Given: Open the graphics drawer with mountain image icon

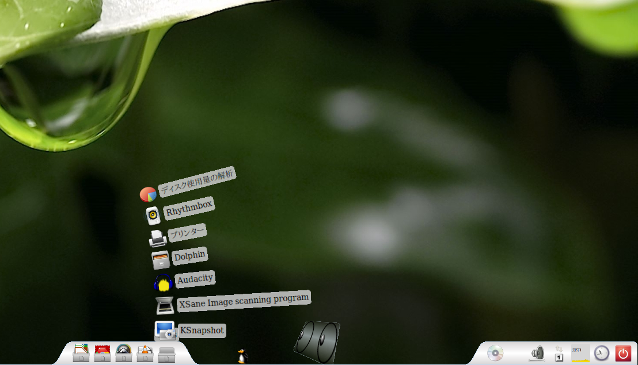Looking at the screenshot, I should [x=124, y=353].
